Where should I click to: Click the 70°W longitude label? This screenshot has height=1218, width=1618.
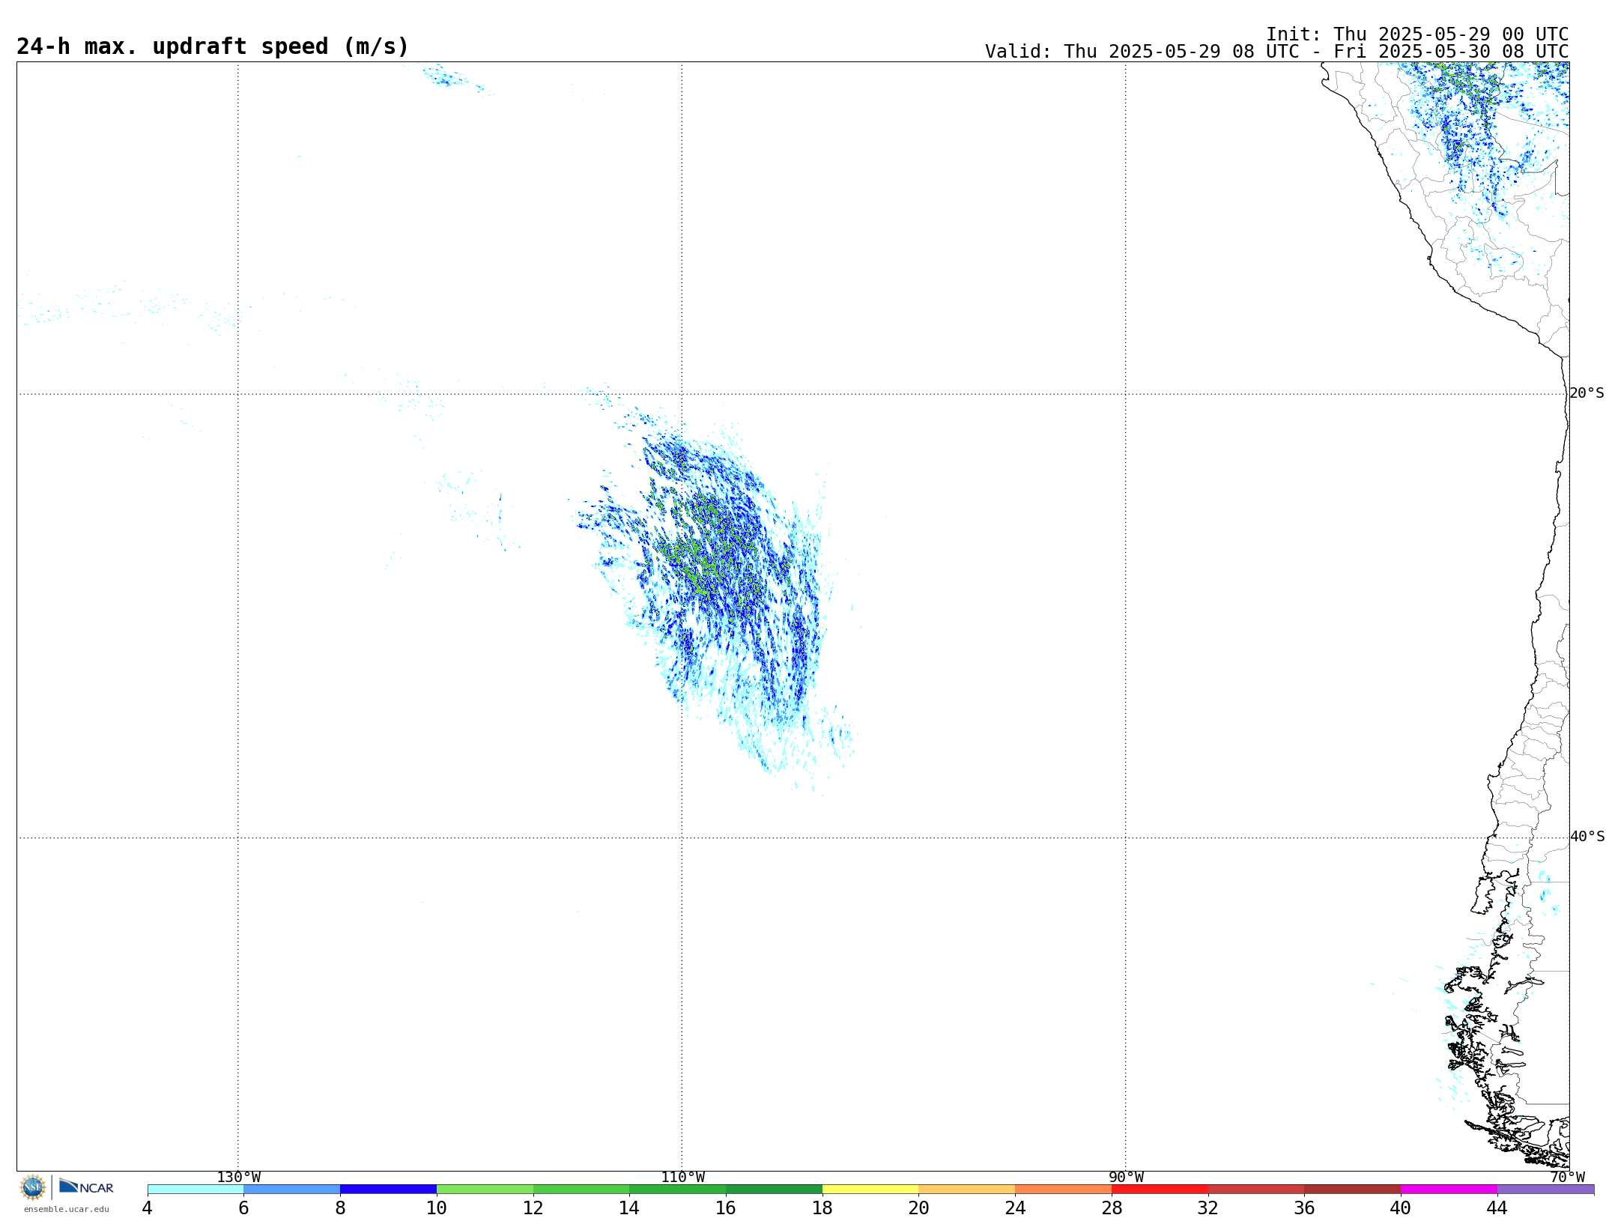(x=1567, y=1178)
